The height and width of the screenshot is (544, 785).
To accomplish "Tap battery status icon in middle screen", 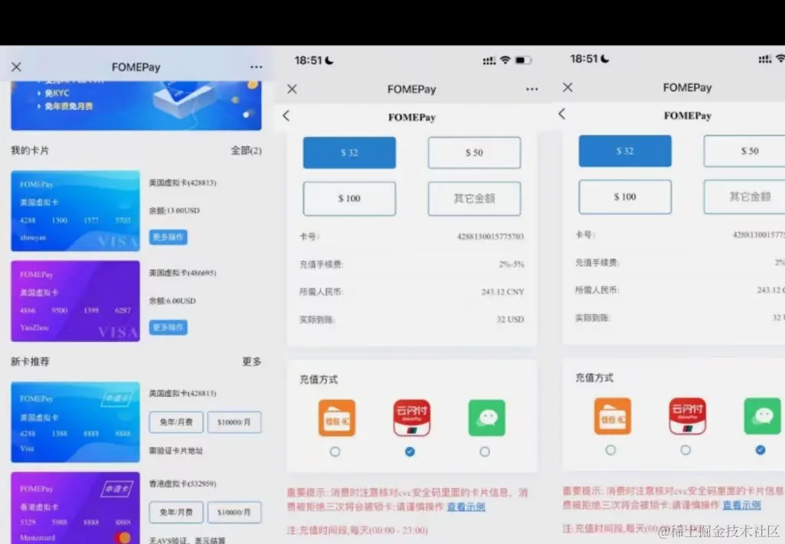I will [523, 60].
